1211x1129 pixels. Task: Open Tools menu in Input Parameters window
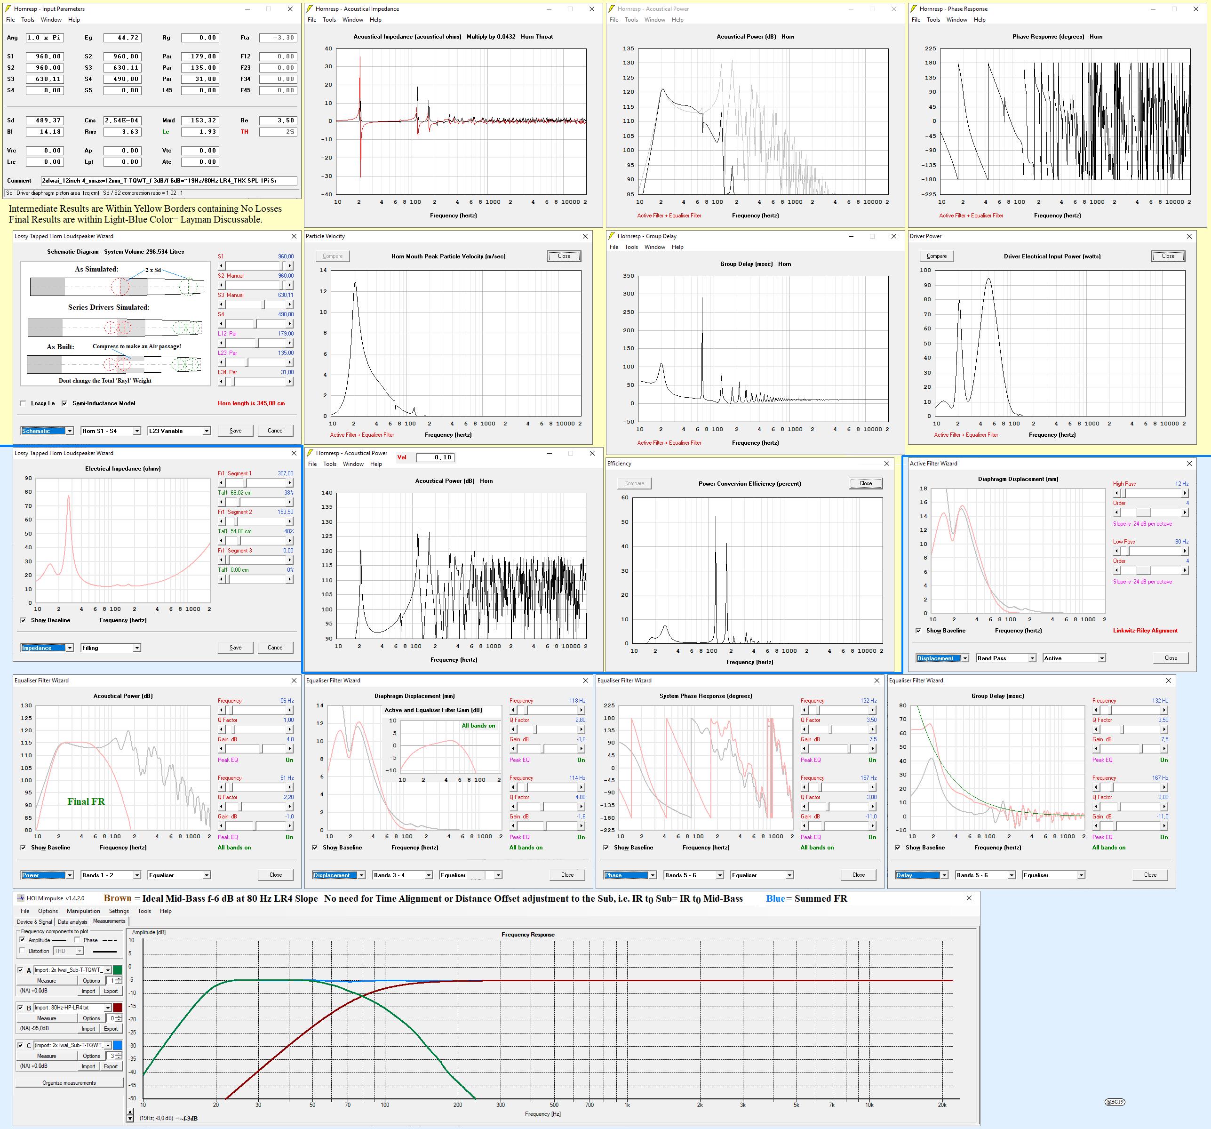pos(28,19)
